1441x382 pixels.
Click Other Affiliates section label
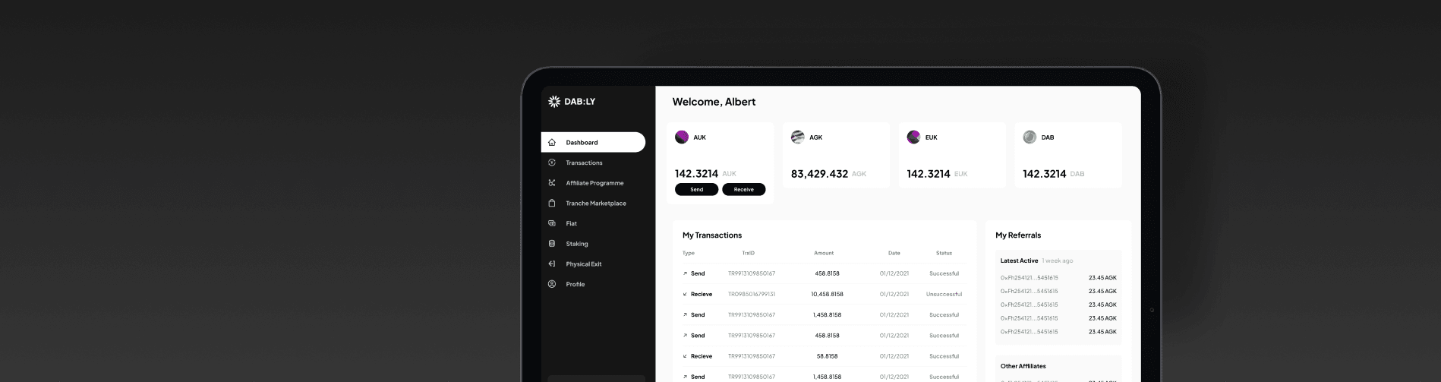click(x=1023, y=366)
